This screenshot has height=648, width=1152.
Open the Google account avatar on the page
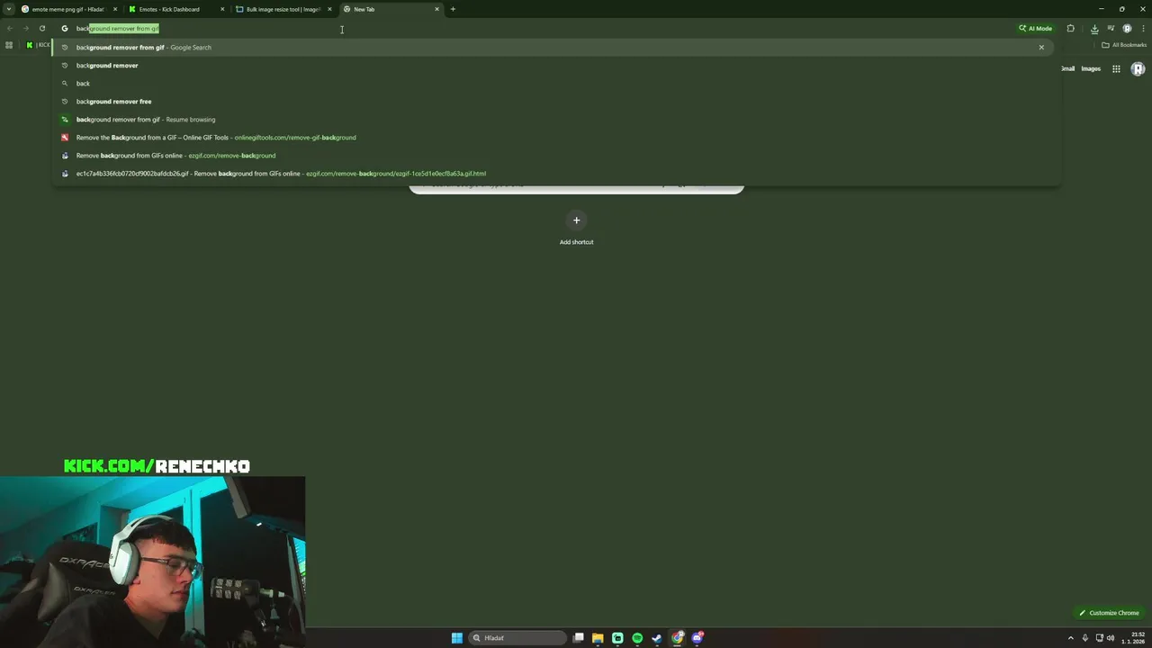(x=1138, y=68)
